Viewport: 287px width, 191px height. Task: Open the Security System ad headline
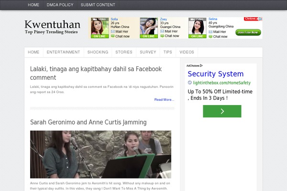216,74
